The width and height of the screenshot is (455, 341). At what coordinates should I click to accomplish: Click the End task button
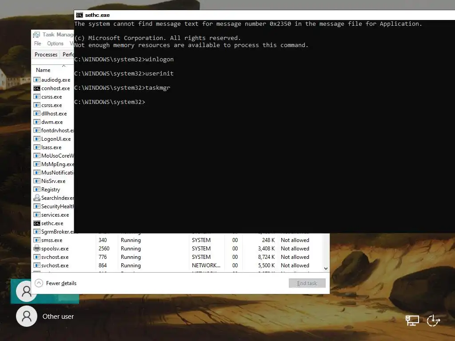pos(307,283)
